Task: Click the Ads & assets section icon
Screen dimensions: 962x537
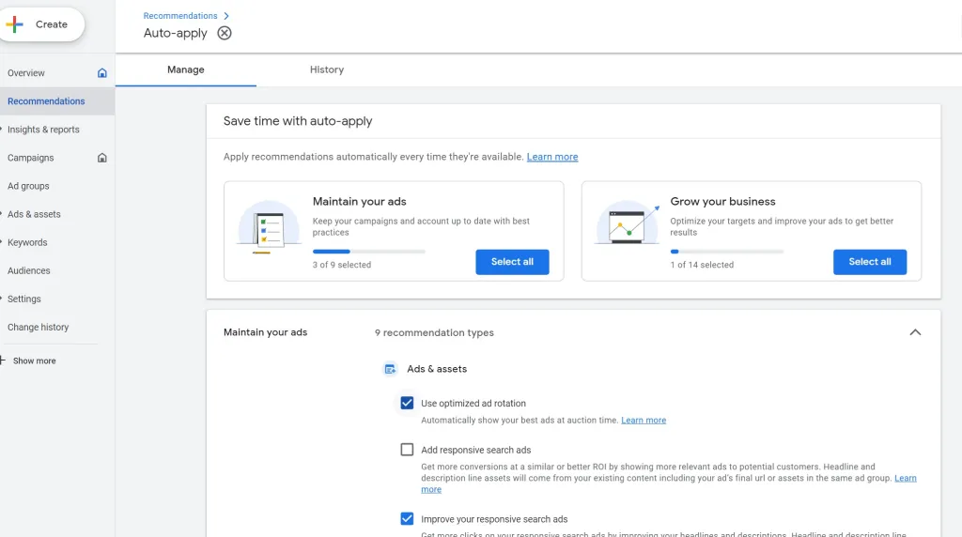Action: click(x=390, y=369)
